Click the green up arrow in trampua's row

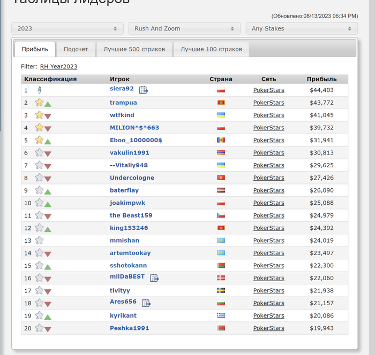(x=48, y=104)
